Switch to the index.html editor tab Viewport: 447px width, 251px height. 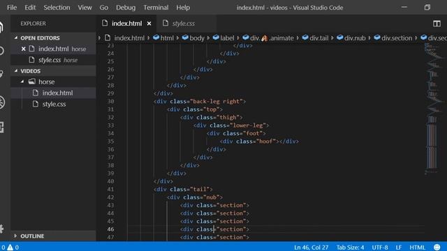126,23
